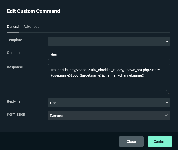The width and height of the screenshot is (178, 150).
Task: Click the Reply In caret arrow
Action: 167,103
